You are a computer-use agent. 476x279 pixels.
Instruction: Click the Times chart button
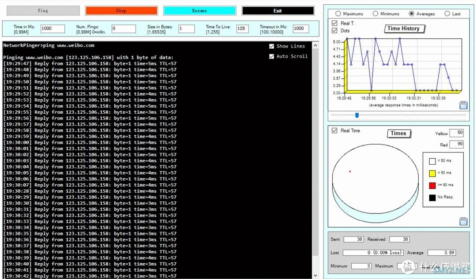[x=398, y=133]
